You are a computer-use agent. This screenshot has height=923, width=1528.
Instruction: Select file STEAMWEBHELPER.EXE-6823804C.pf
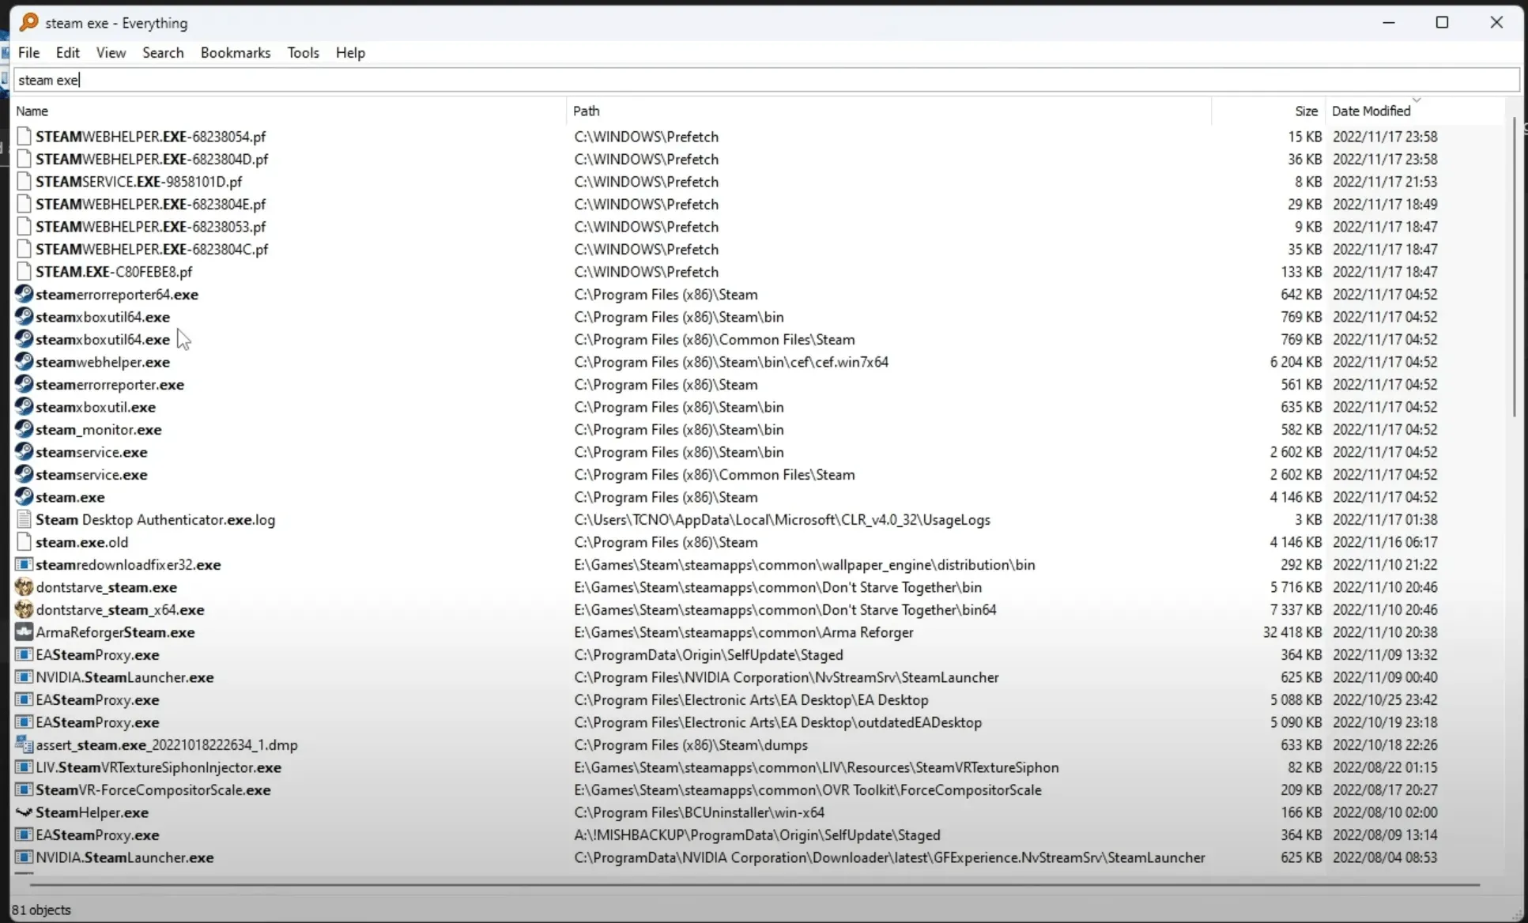click(152, 249)
